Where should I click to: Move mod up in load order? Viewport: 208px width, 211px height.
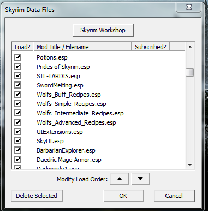(x=120, y=179)
